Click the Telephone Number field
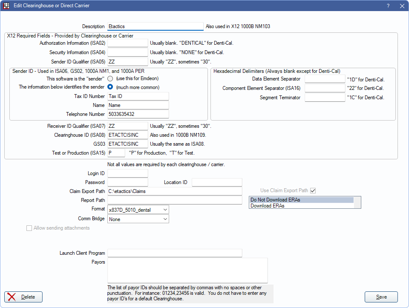 click(x=138, y=114)
